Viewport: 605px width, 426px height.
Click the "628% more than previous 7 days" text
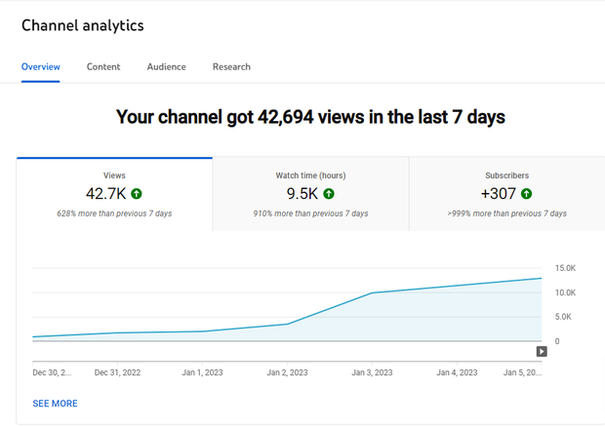coord(114,213)
